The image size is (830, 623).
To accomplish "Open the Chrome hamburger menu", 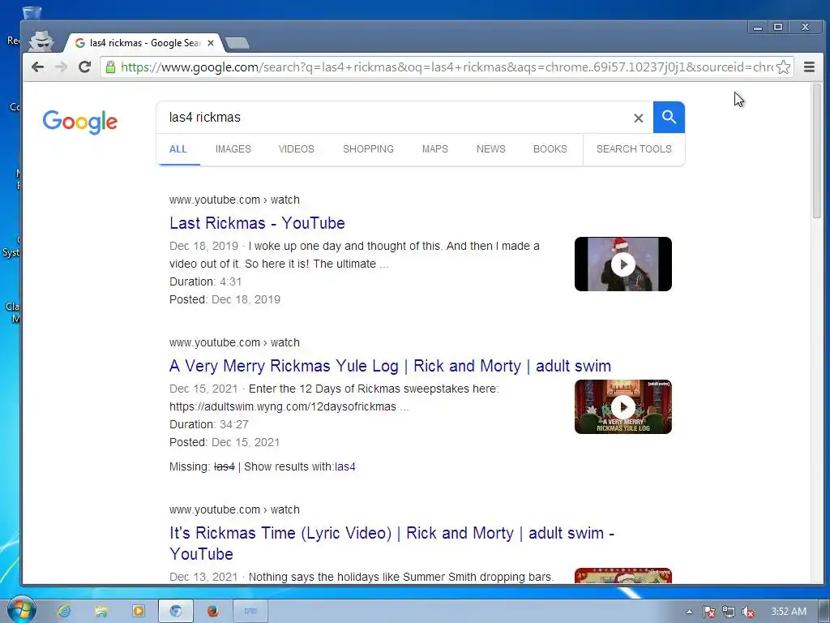I will click(809, 67).
